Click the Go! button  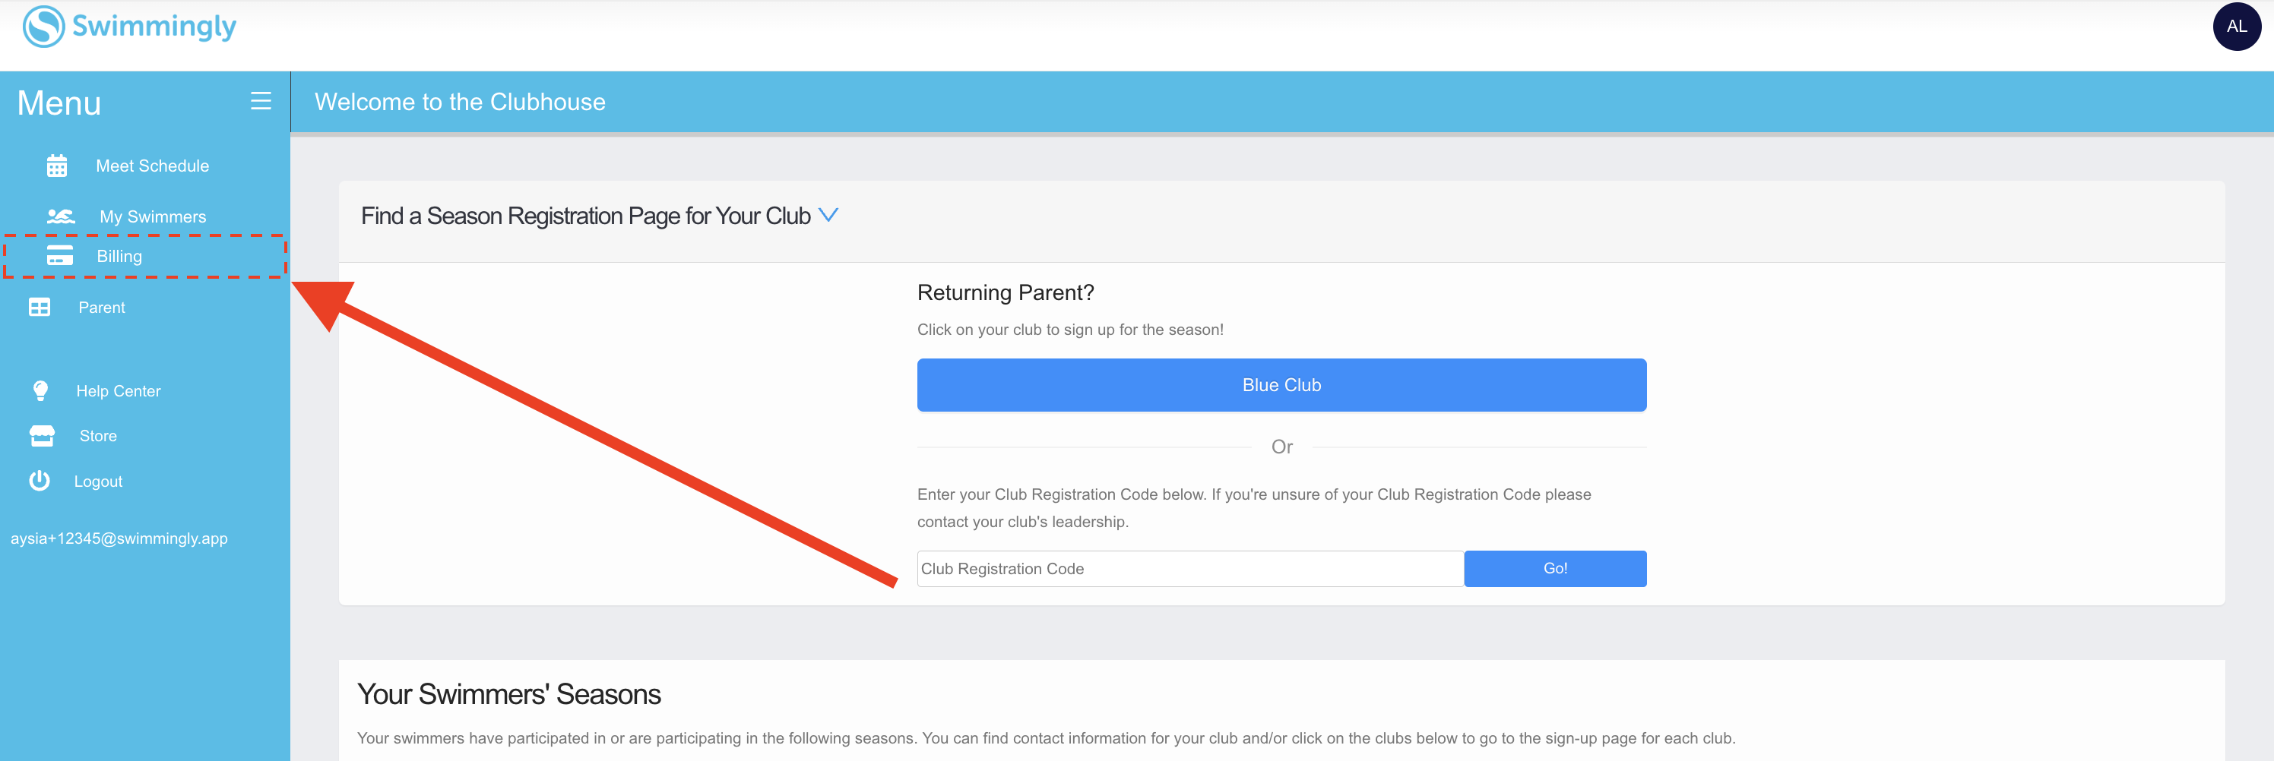(x=1554, y=569)
